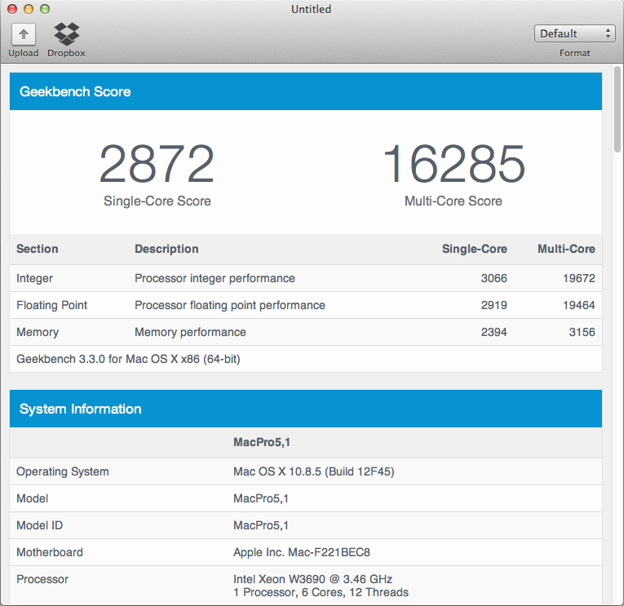The width and height of the screenshot is (624, 606).
Task: Click the Dropbox icon in toolbar
Action: (66, 33)
